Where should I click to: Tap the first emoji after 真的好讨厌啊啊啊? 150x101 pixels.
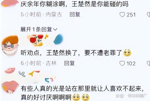(76, 97)
